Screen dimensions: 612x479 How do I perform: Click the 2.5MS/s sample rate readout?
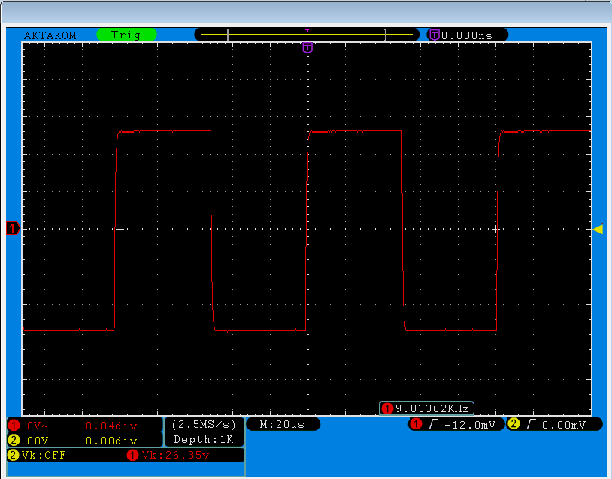pos(205,424)
